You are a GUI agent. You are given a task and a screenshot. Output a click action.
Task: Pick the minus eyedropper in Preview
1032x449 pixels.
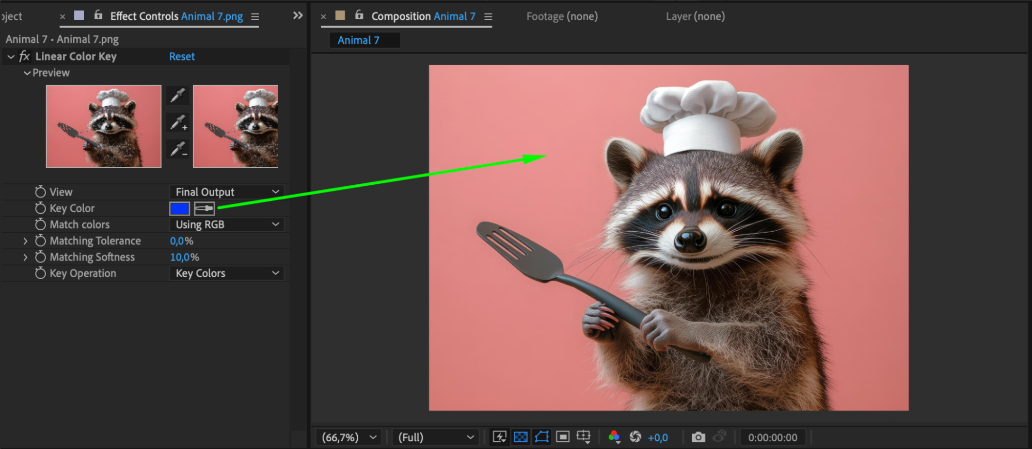[178, 150]
